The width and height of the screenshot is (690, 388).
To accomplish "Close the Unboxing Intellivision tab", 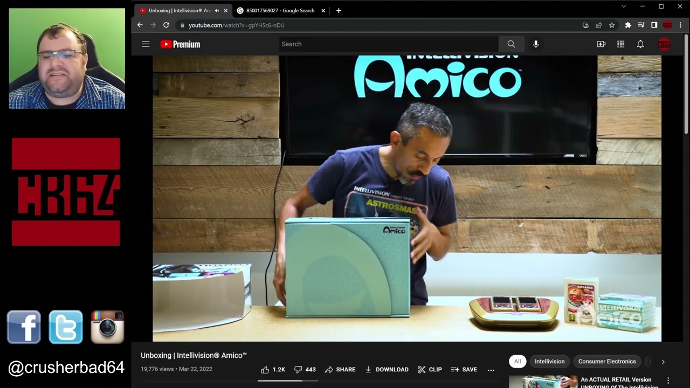I will click(x=225, y=10).
